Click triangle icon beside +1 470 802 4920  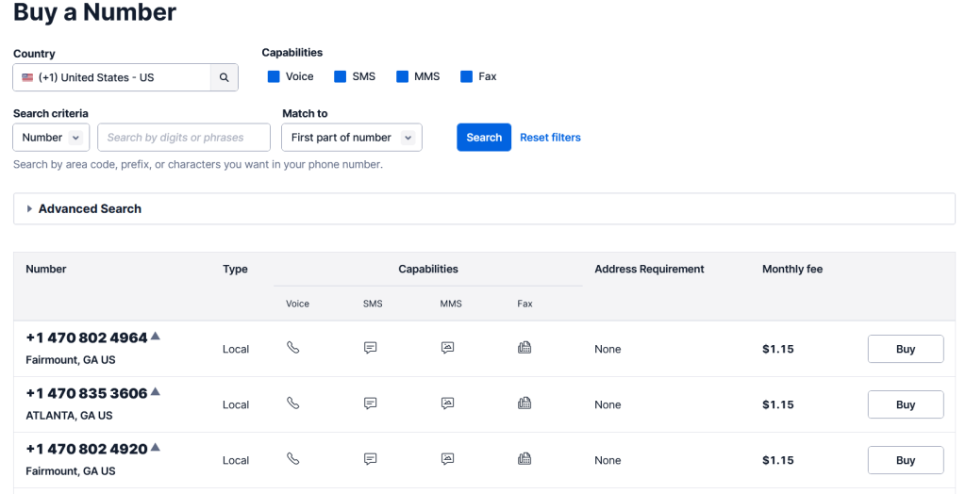pyautogui.click(x=156, y=447)
